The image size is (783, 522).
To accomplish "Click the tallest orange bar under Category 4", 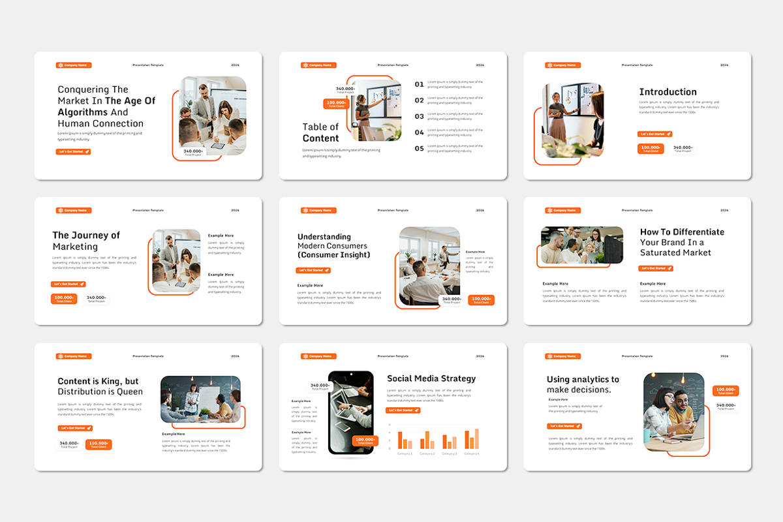I will (477, 438).
